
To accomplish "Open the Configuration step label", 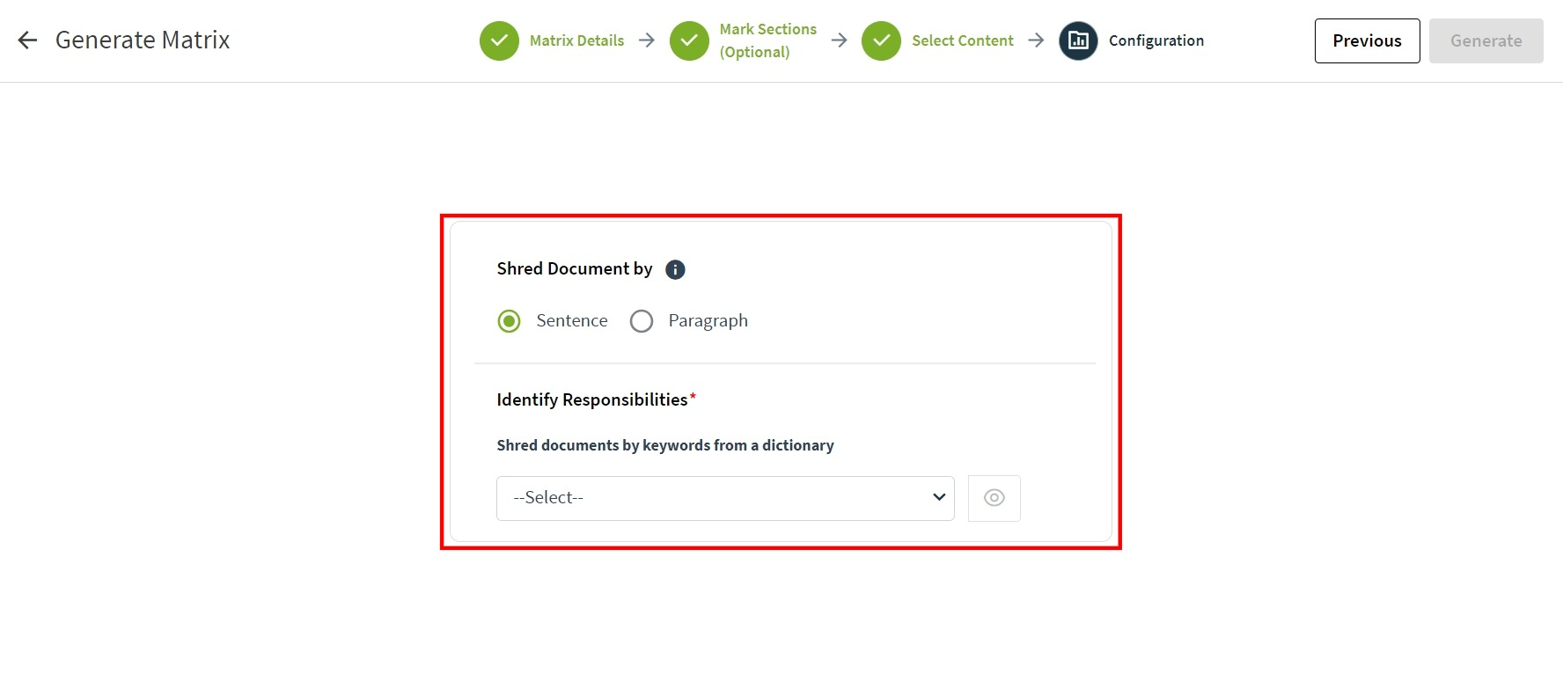I will pyautogui.click(x=1156, y=40).
